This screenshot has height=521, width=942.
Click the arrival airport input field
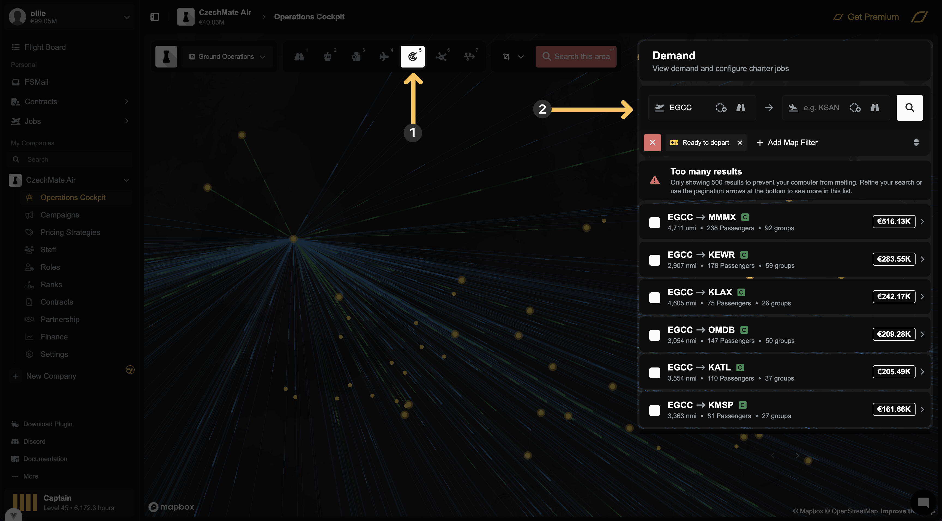(x=821, y=108)
